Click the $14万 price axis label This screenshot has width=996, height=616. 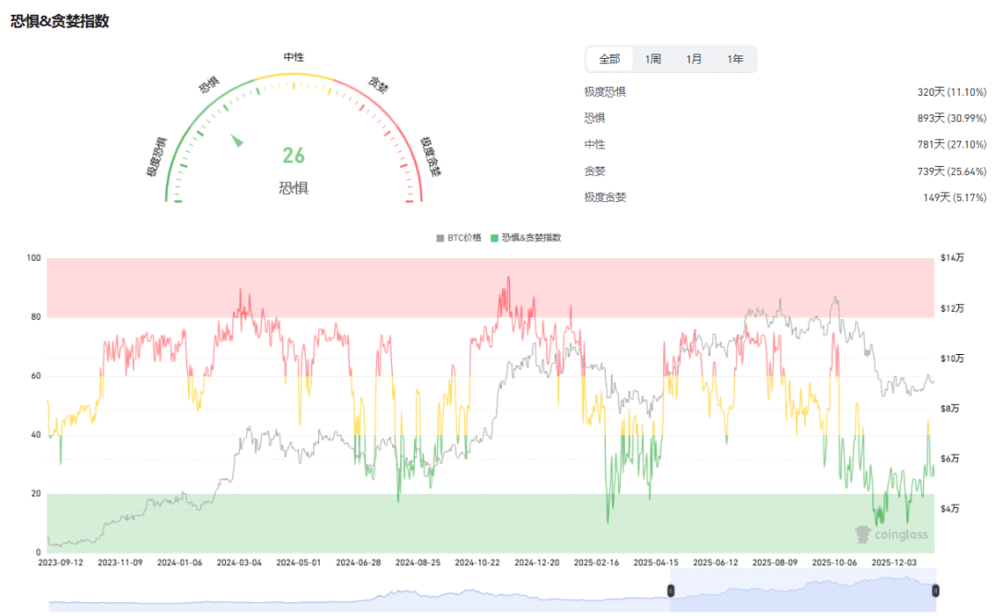coord(952,258)
